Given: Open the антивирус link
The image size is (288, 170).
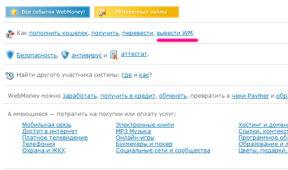Looking at the screenshot, I should coord(86,55).
